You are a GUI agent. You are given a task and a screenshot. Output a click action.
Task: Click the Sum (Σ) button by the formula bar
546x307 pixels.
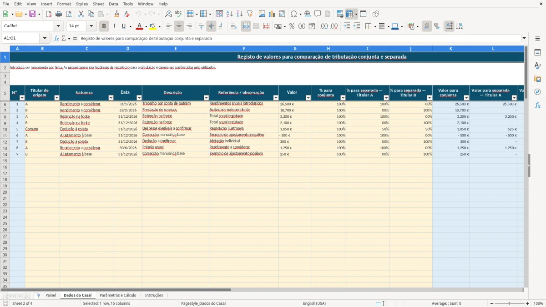[63, 39]
